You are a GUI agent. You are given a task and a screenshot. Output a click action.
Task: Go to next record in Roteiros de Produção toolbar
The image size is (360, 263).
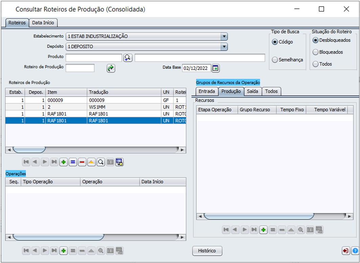point(45,162)
